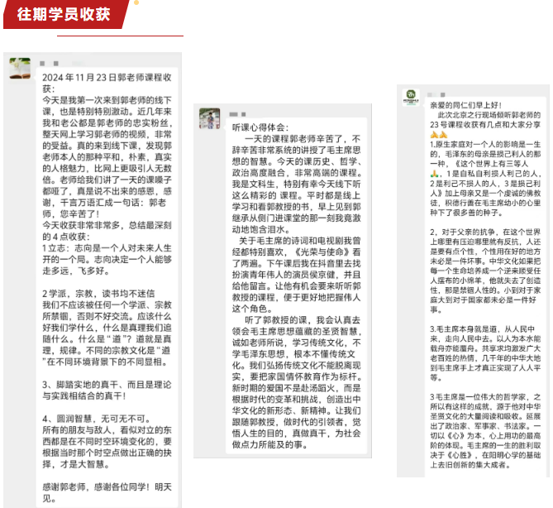
Task: Click the blurred sender name above right message
Action: click(436, 94)
